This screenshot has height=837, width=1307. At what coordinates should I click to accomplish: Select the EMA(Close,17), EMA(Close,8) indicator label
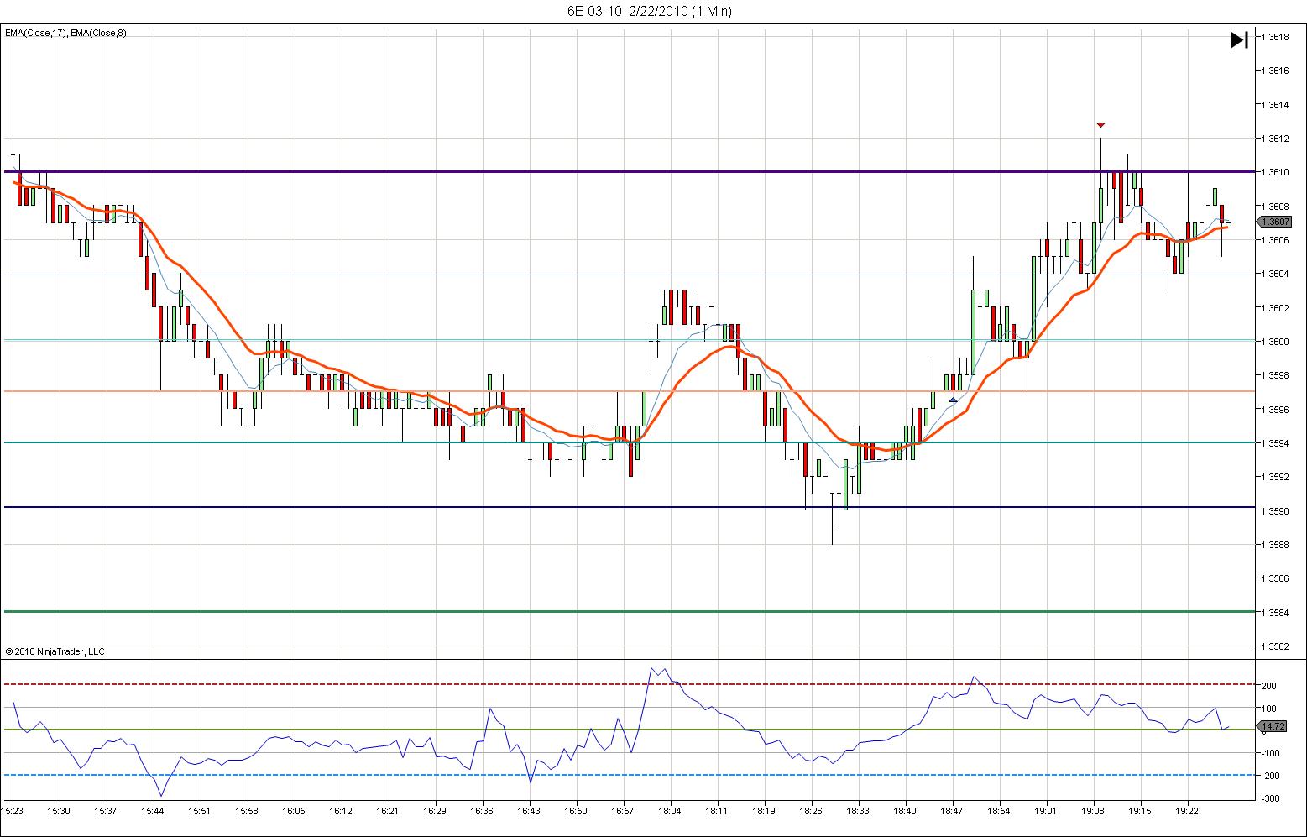(65, 33)
